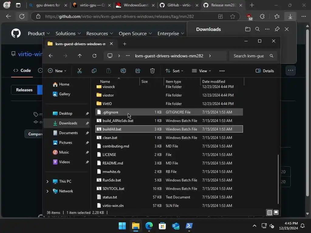Add this page to favorites star
Screen dimensions: 311x233
tap(233, 16)
